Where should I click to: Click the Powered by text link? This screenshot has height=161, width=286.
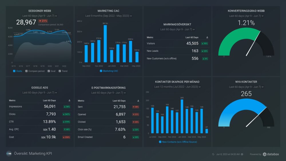pos(255,154)
